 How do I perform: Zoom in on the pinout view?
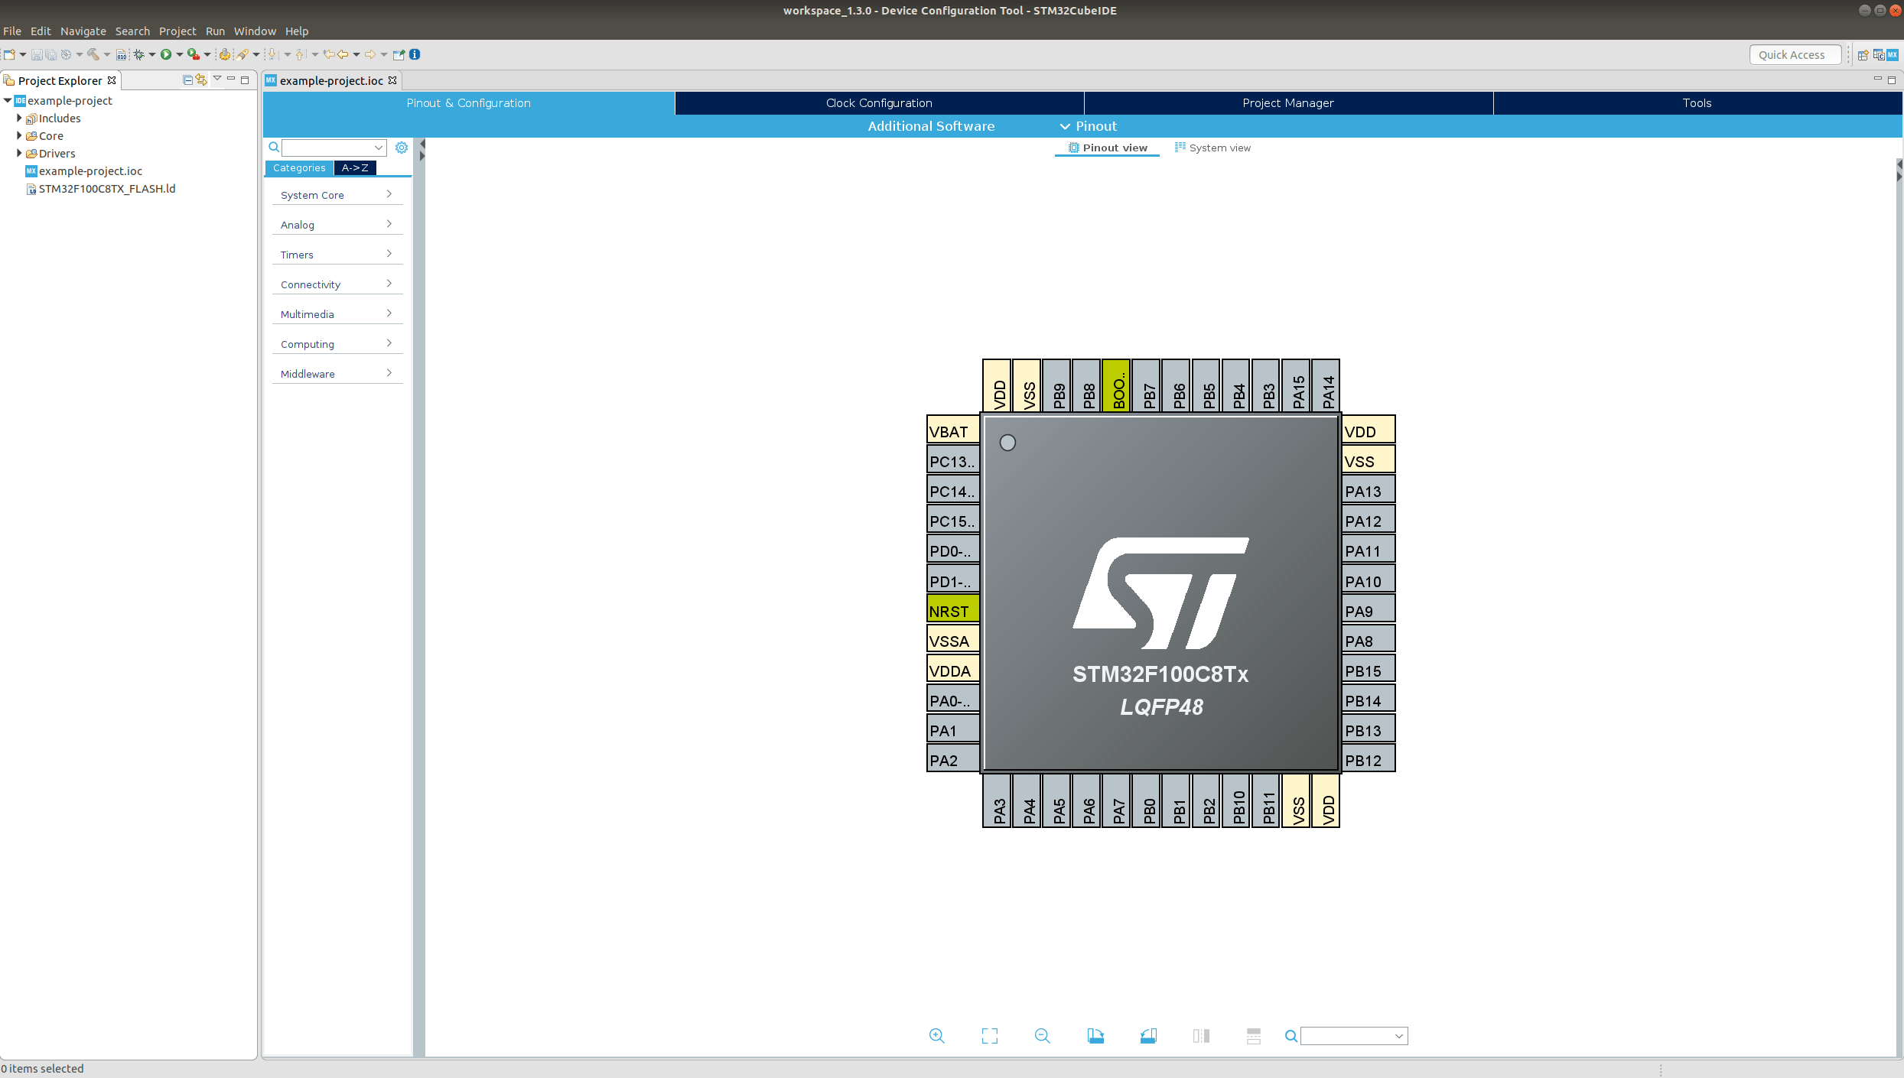(936, 1036)
